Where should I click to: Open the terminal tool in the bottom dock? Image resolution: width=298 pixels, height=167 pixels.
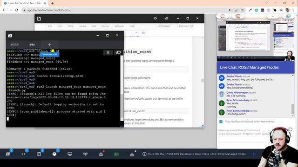pyautogui.click(x=8, y=154)
